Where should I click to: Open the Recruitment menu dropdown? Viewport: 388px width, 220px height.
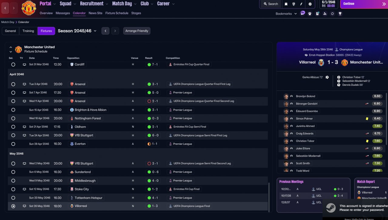point(94,4)
